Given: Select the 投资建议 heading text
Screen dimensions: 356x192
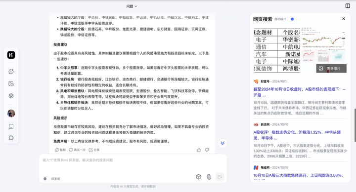Looking at the screenshot, I should (60, 44).
